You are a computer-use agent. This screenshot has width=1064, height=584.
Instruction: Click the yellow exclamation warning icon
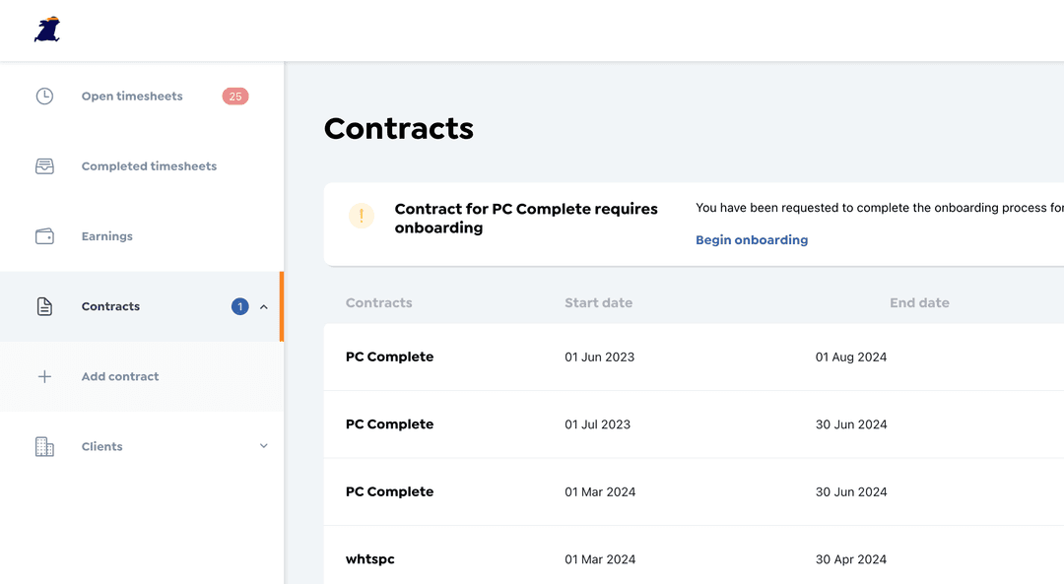click(361, 216)
